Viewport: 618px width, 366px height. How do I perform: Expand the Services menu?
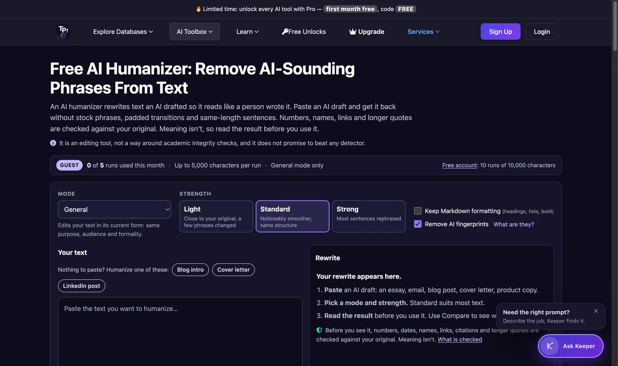point(423,32)
